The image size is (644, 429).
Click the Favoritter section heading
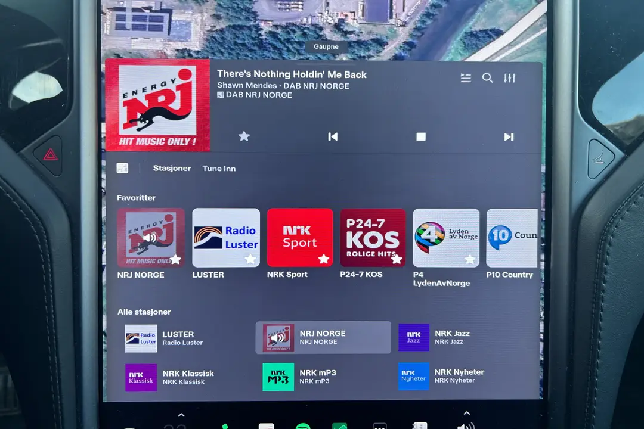coord(136,197)
